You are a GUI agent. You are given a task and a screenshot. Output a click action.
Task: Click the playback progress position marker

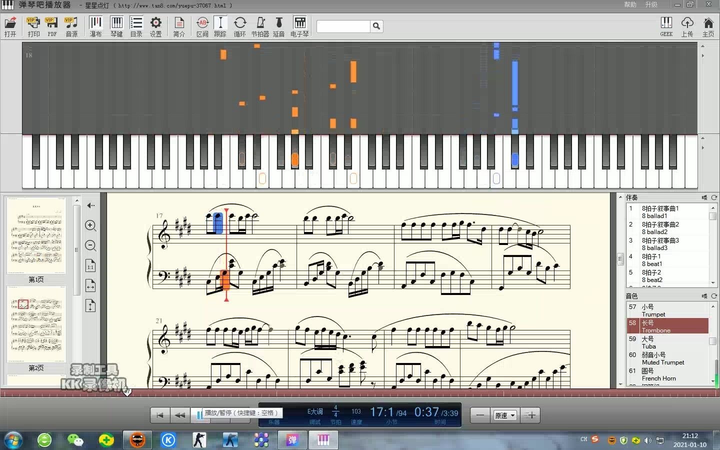point(127,392)
